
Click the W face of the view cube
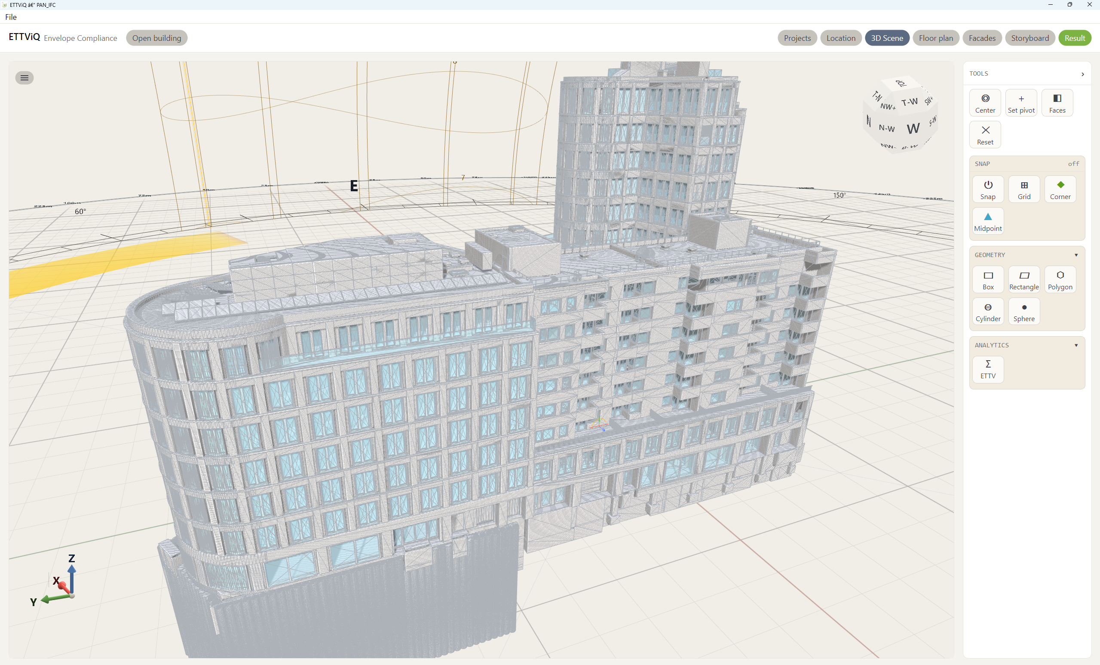(x=913, y=129)
